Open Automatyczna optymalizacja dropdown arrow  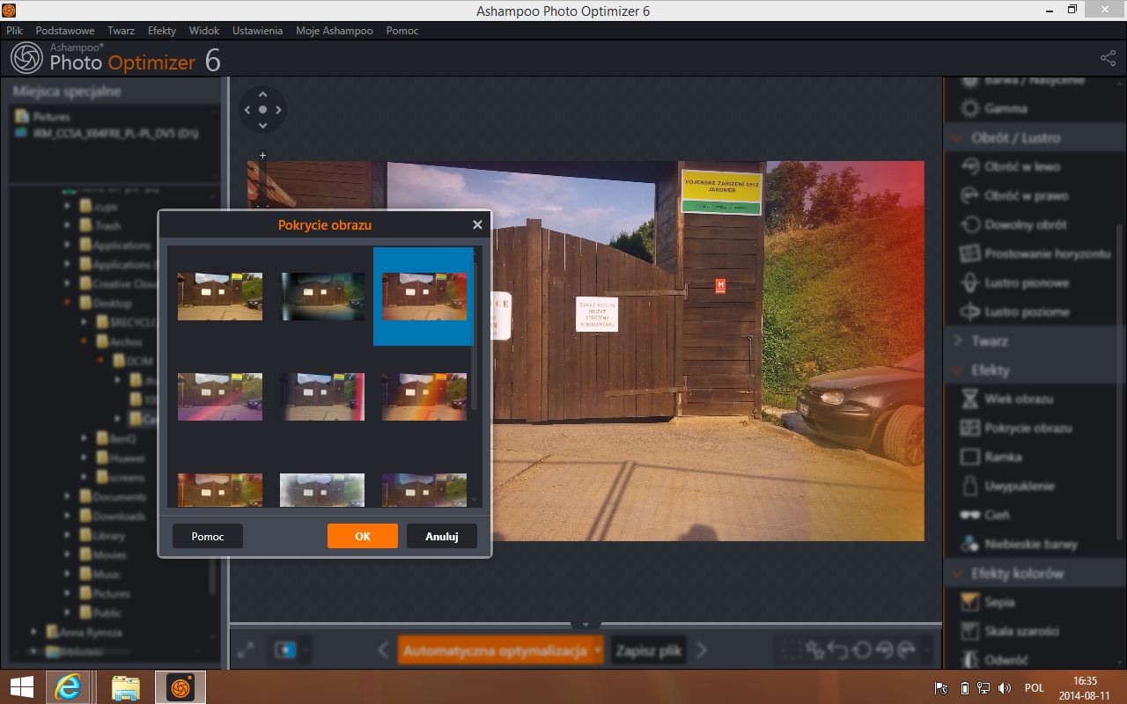(597, 650)
